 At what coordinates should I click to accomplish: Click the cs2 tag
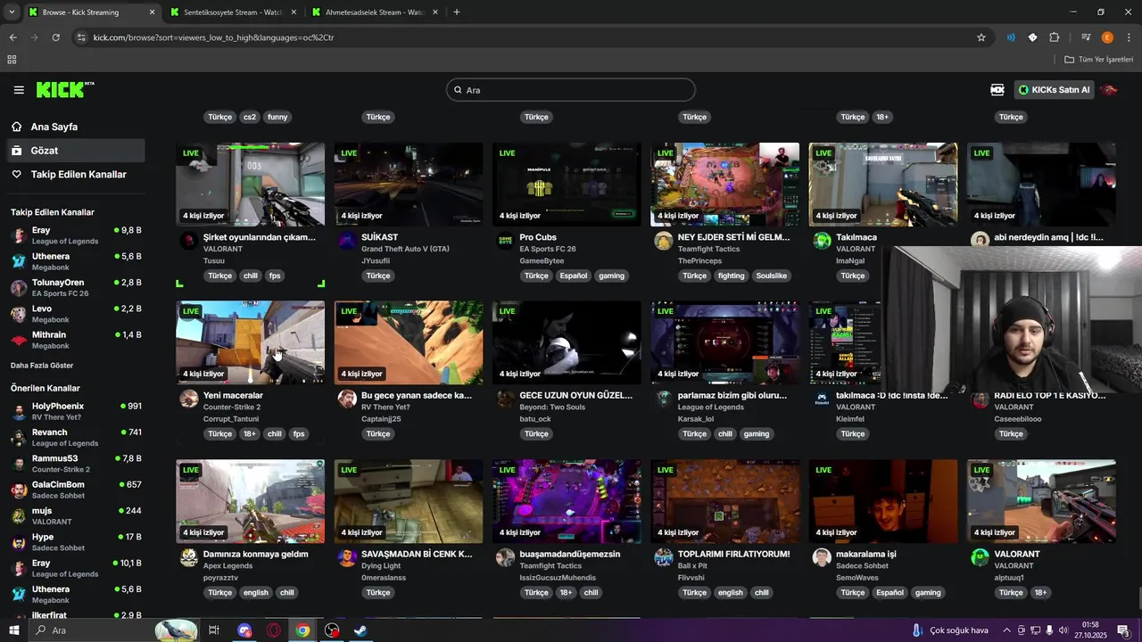[x=250, y=117]
